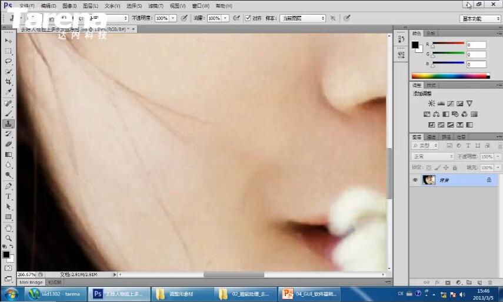This screenshot has width=503, height=302.
Task: Toggle the 对齐 (Aligned) checkbox
Action: 248,18
